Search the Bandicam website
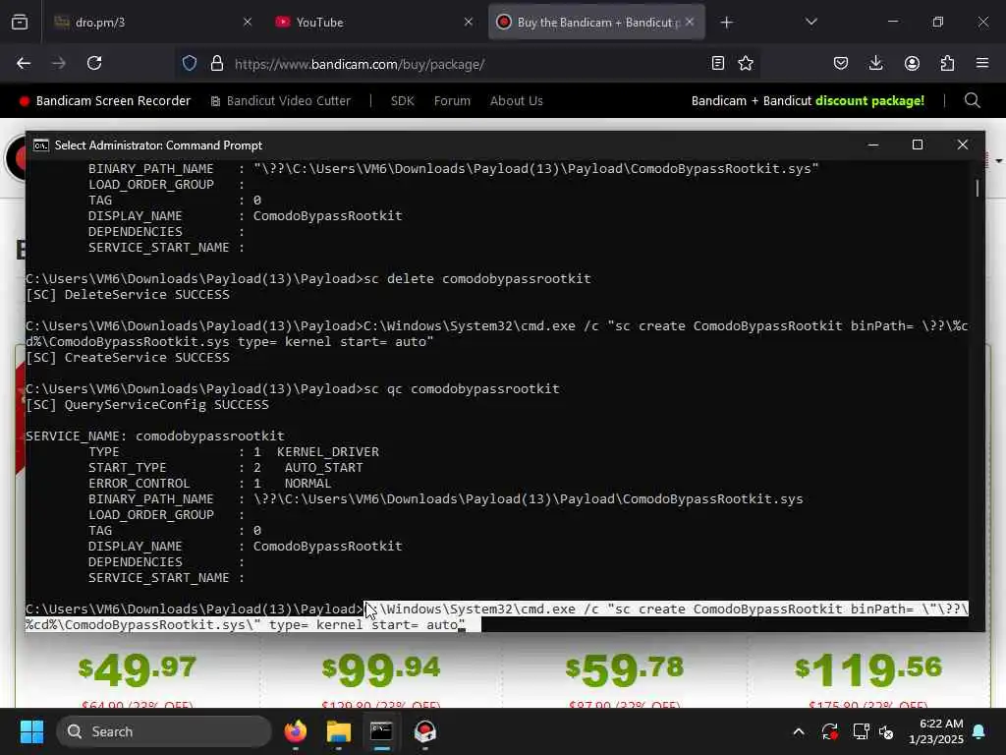 [972, 101]
